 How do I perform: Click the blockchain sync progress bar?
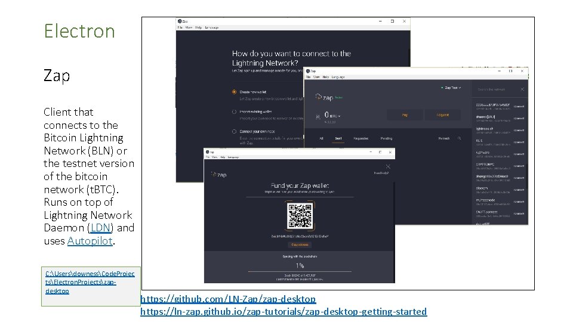(300, 272)
